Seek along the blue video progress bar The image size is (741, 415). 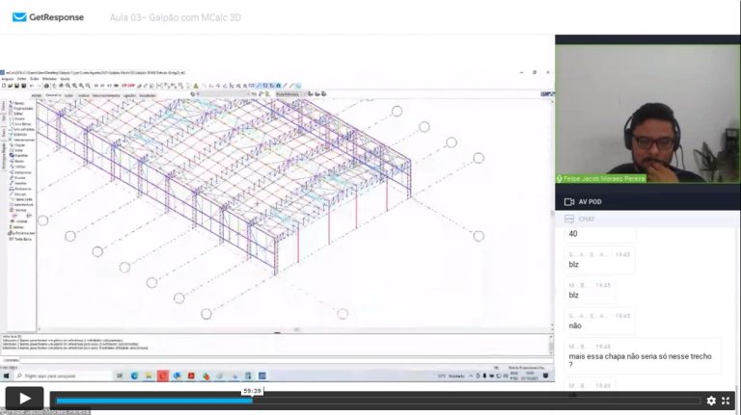[154, 401]
